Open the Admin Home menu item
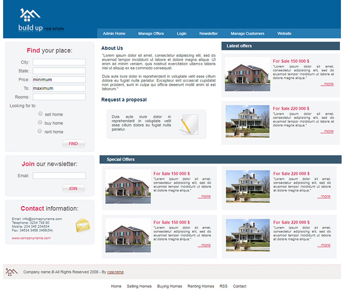 114,33
